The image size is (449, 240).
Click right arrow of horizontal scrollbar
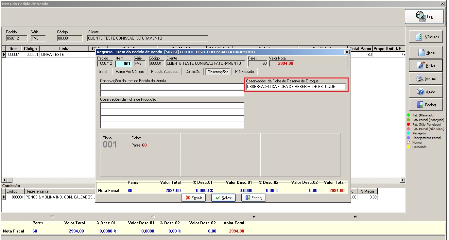pyautogui.click(x=402, y=180)
